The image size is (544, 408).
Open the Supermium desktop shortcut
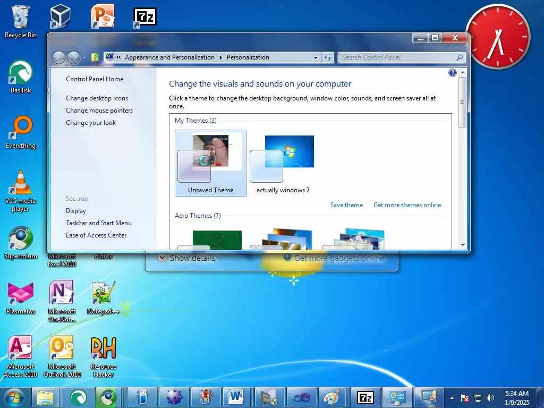click(21, 242)
